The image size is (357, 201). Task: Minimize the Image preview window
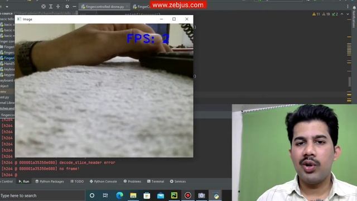pyautogui.click(x=161, y=19)
